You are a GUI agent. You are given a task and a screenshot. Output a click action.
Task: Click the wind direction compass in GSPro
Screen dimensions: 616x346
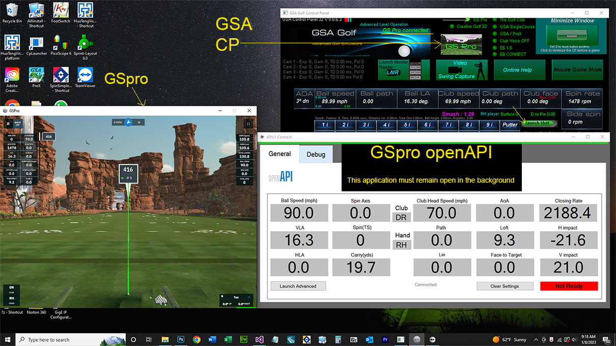pyautogui.click(x=128, y=122)
